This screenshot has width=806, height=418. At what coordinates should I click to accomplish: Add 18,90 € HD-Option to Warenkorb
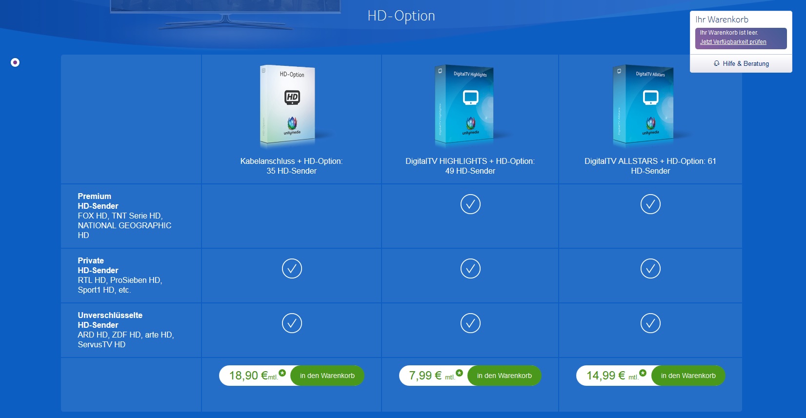click(x=327, y=376)
